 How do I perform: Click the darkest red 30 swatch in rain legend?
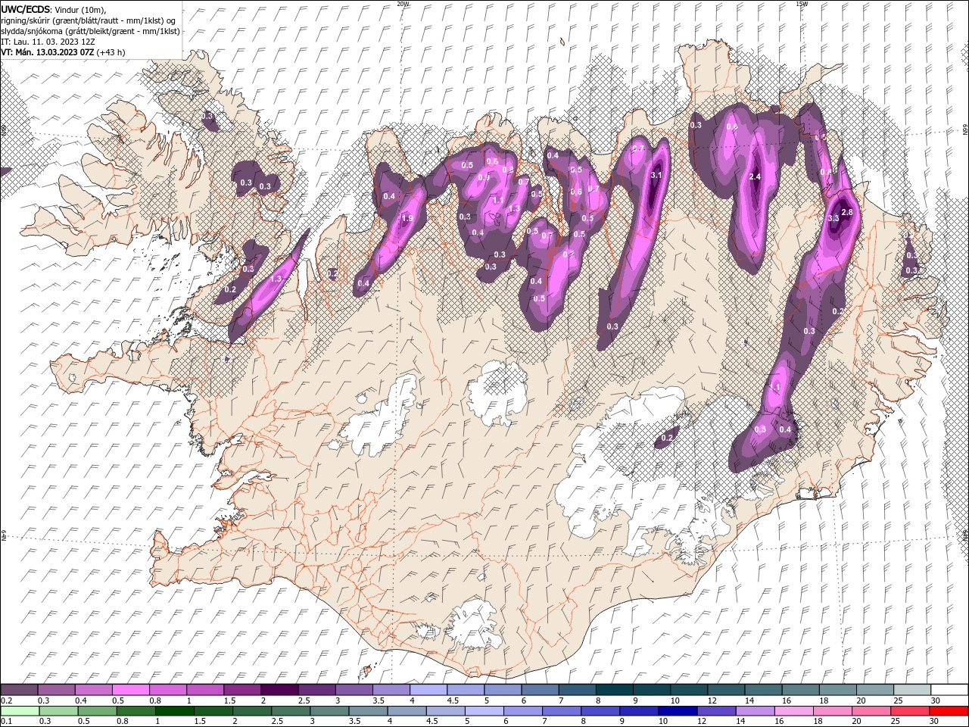point(949,711)
